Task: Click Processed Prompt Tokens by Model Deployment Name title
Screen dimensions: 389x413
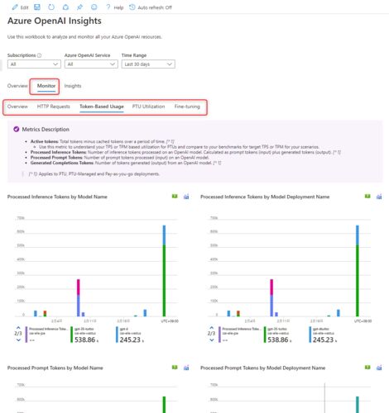Action: tap(263, 368)
